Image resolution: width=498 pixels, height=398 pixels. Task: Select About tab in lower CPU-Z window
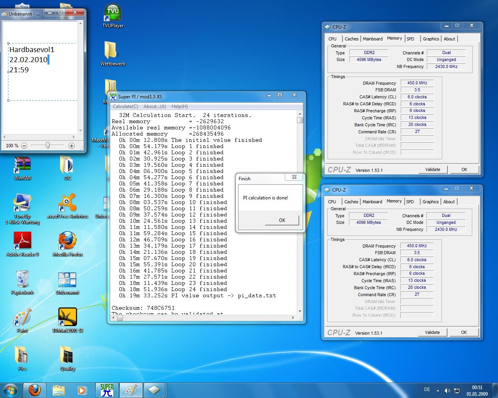(449, 202)
